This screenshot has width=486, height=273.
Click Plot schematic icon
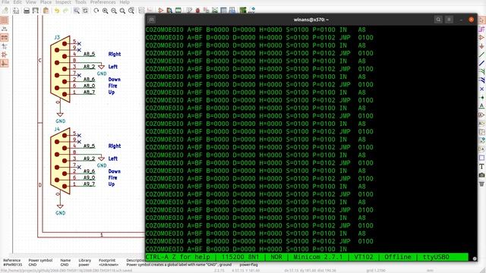36,11
